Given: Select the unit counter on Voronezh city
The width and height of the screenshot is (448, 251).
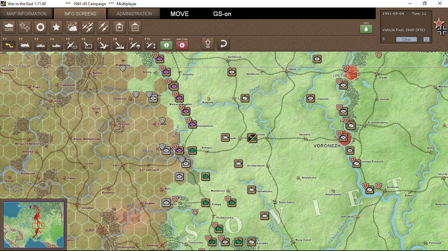Looking at the screenshot, I should [343, 138].
